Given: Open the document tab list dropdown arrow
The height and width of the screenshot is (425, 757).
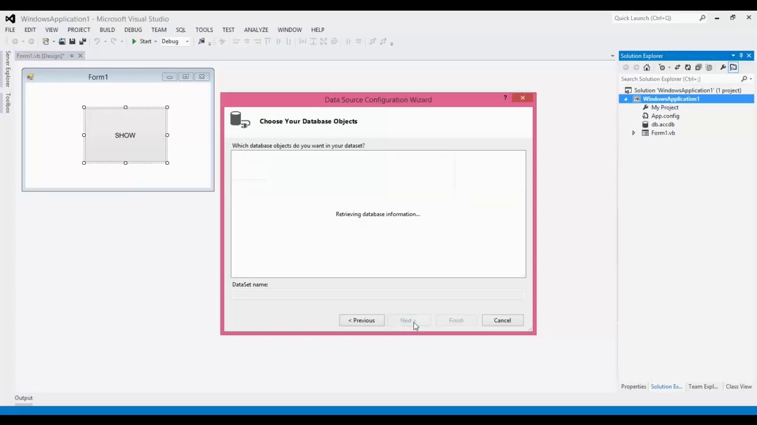Looking at the screenshot, I should tap(613, 55).
